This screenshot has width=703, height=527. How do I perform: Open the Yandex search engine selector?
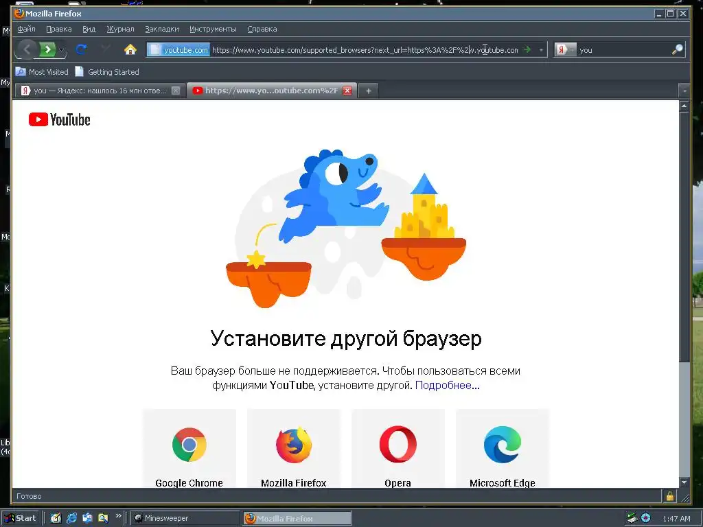coord(566,49)
